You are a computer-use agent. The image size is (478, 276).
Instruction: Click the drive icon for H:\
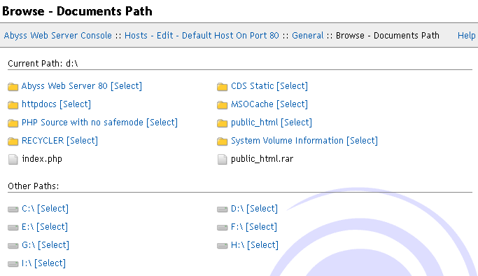point(223,245)
